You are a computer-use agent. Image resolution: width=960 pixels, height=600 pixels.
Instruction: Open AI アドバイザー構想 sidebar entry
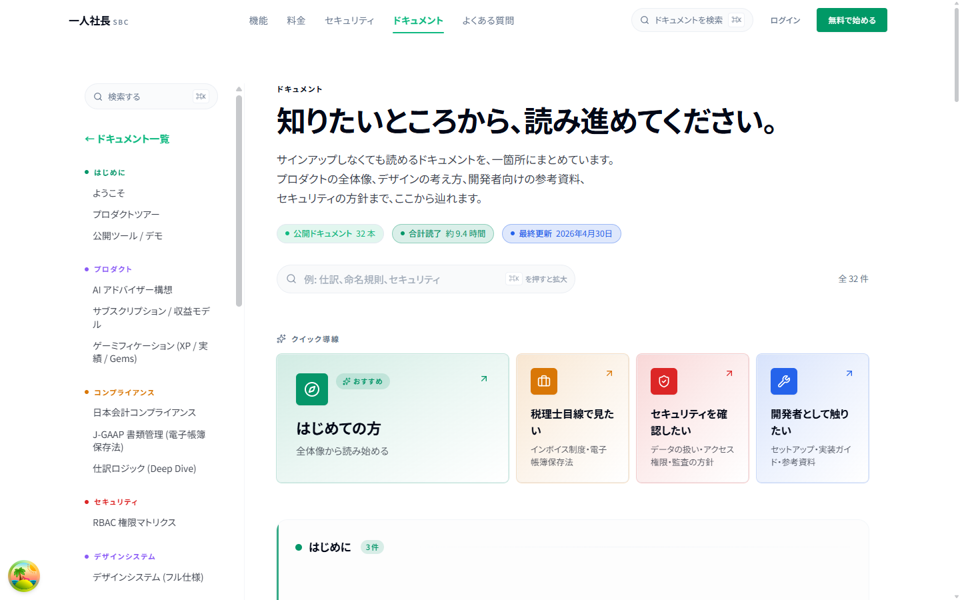(x=133, y=289)
